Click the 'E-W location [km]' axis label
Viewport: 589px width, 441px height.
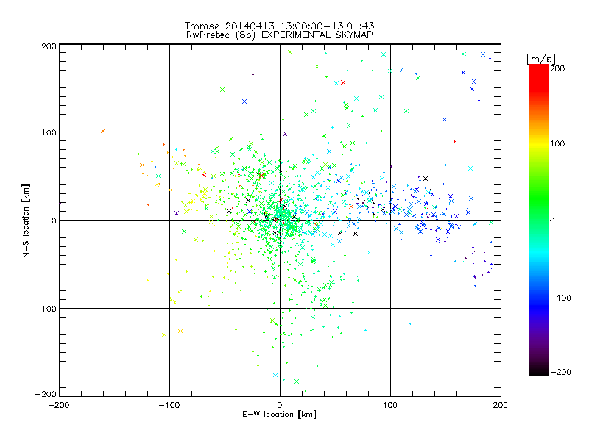tap(279, 415)
